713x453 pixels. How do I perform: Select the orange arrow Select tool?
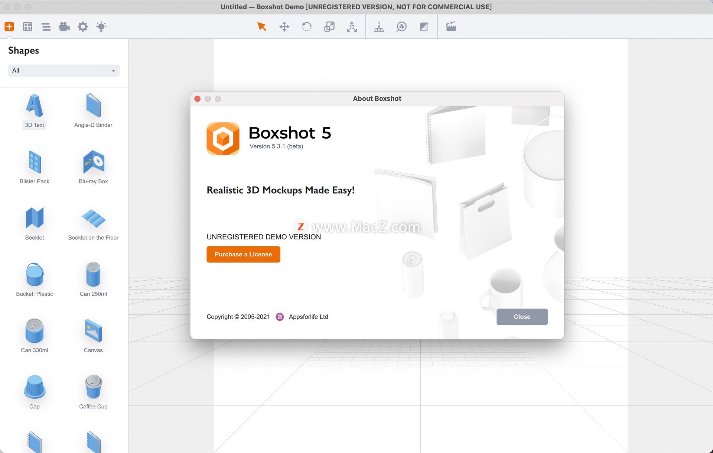click(261, 26)
